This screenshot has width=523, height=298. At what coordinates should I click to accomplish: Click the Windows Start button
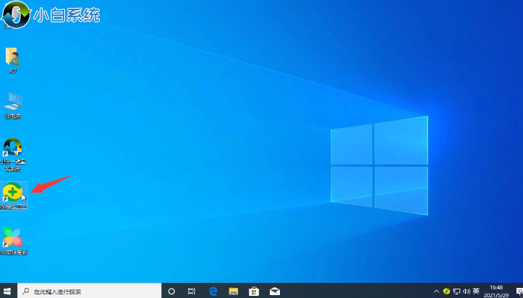coord(8,291)
